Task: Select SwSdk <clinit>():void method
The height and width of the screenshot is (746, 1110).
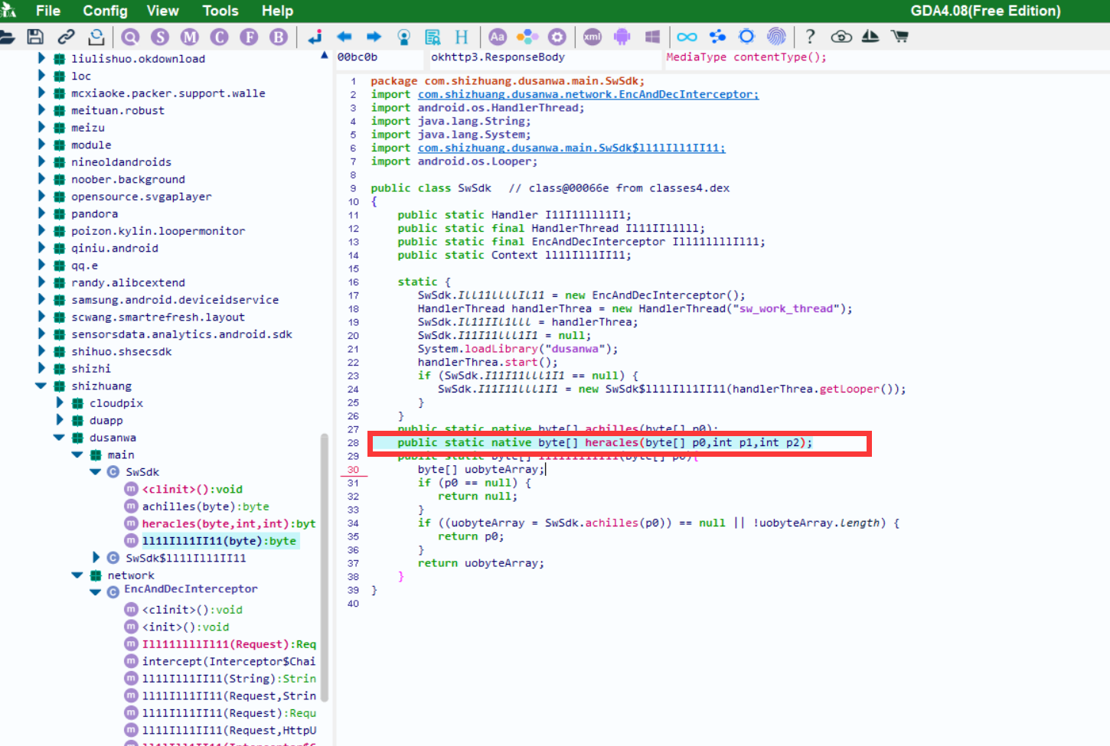Action: pos(192,489)
